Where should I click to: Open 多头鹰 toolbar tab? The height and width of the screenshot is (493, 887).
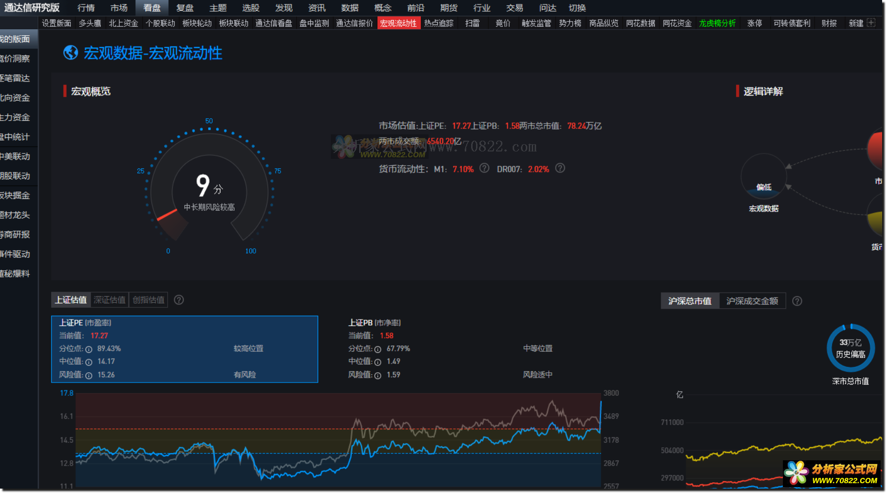(x=90, y=23)
